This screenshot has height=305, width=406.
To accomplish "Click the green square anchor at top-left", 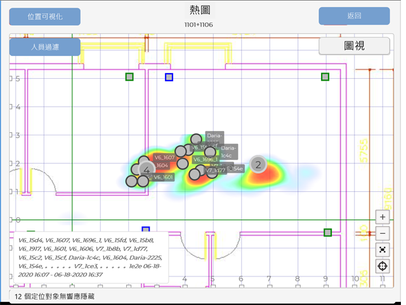I will (129, 77).
